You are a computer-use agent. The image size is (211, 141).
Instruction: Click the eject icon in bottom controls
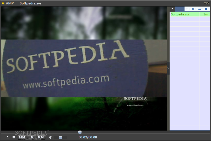[x=8, y=137]
